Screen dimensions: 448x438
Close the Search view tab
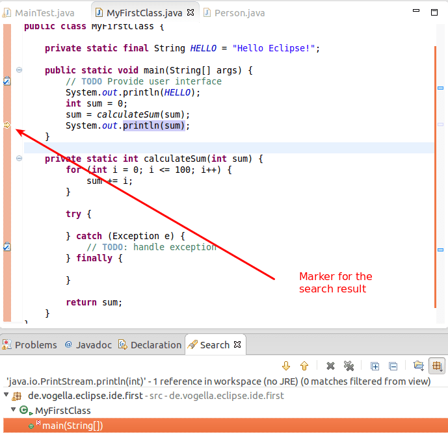(237, 344)
